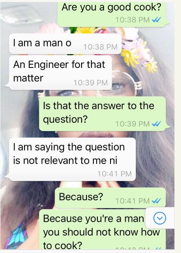This screenshot has width=181, height=253.
Task: Tap 'An Engineer for that matter' message
Action: 60,72
